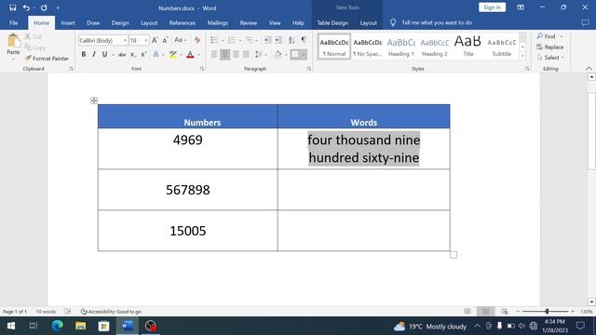
Task: Switch to the Design tab
Action: tap(120, 22)
